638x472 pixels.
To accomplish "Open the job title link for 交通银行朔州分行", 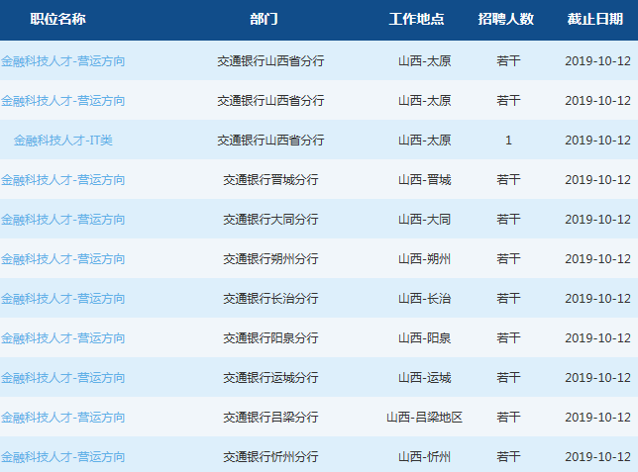I will [63, 259].
